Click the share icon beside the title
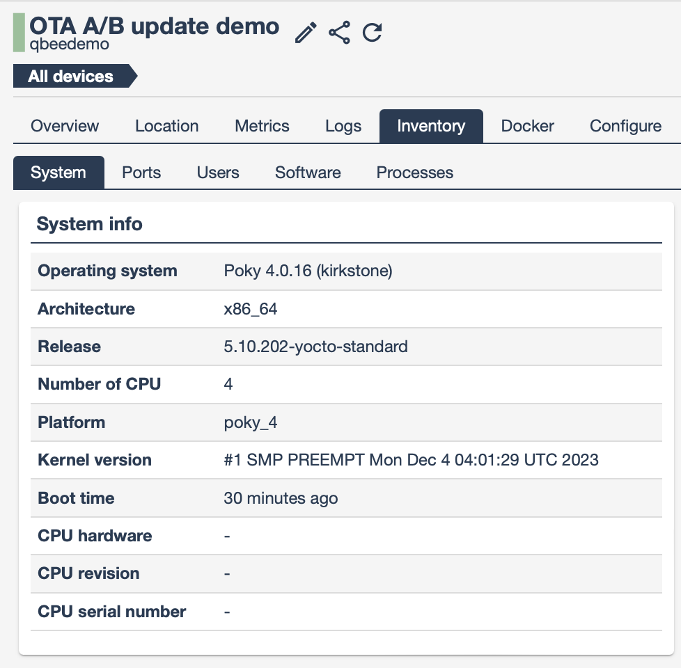Screen dimensions: 681x668 (339, 33)
